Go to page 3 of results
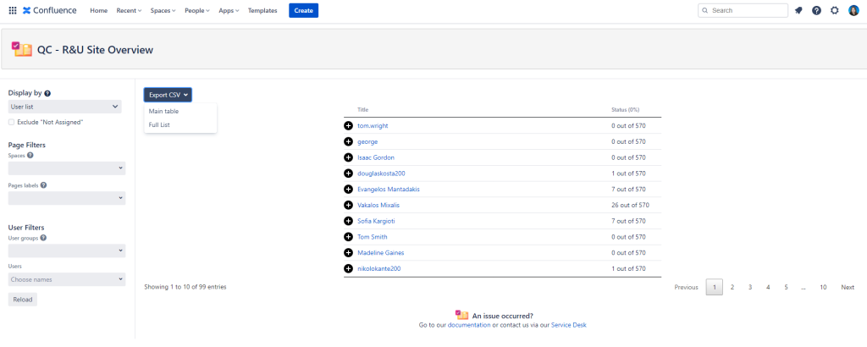 (x=750, y=288)
